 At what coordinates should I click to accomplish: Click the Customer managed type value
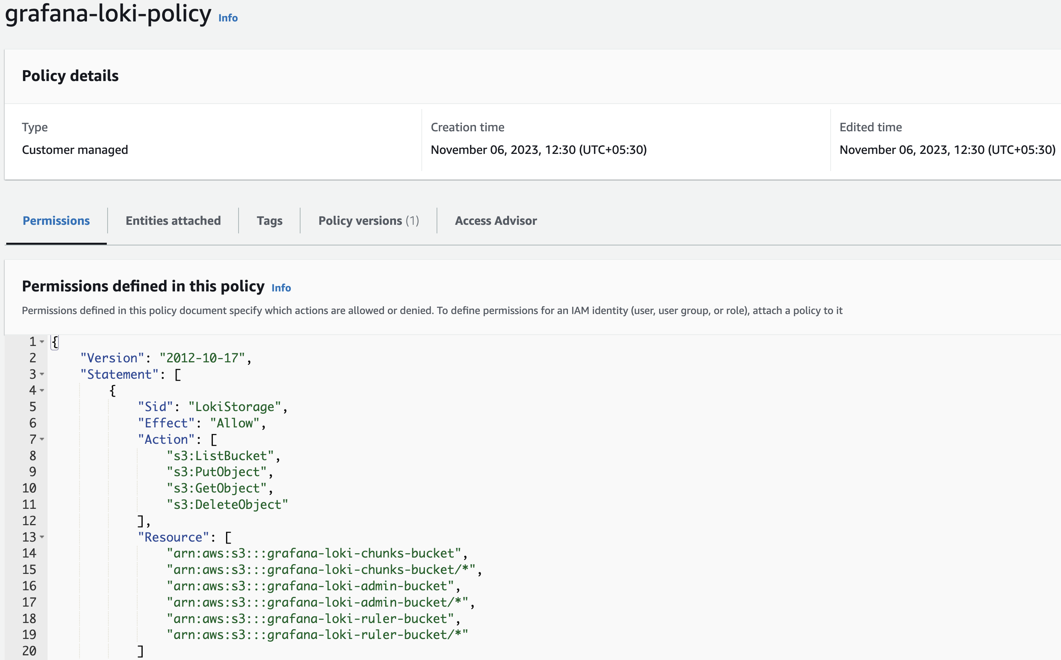pyautogui.click(x=75, y=149)
